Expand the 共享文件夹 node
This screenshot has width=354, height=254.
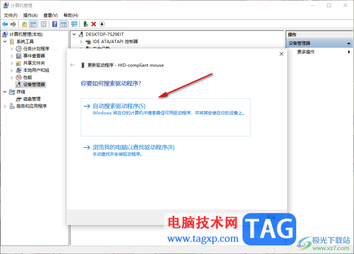click(12, 63)
